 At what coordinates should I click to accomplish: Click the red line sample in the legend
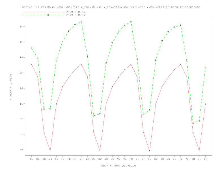(44, 12)
